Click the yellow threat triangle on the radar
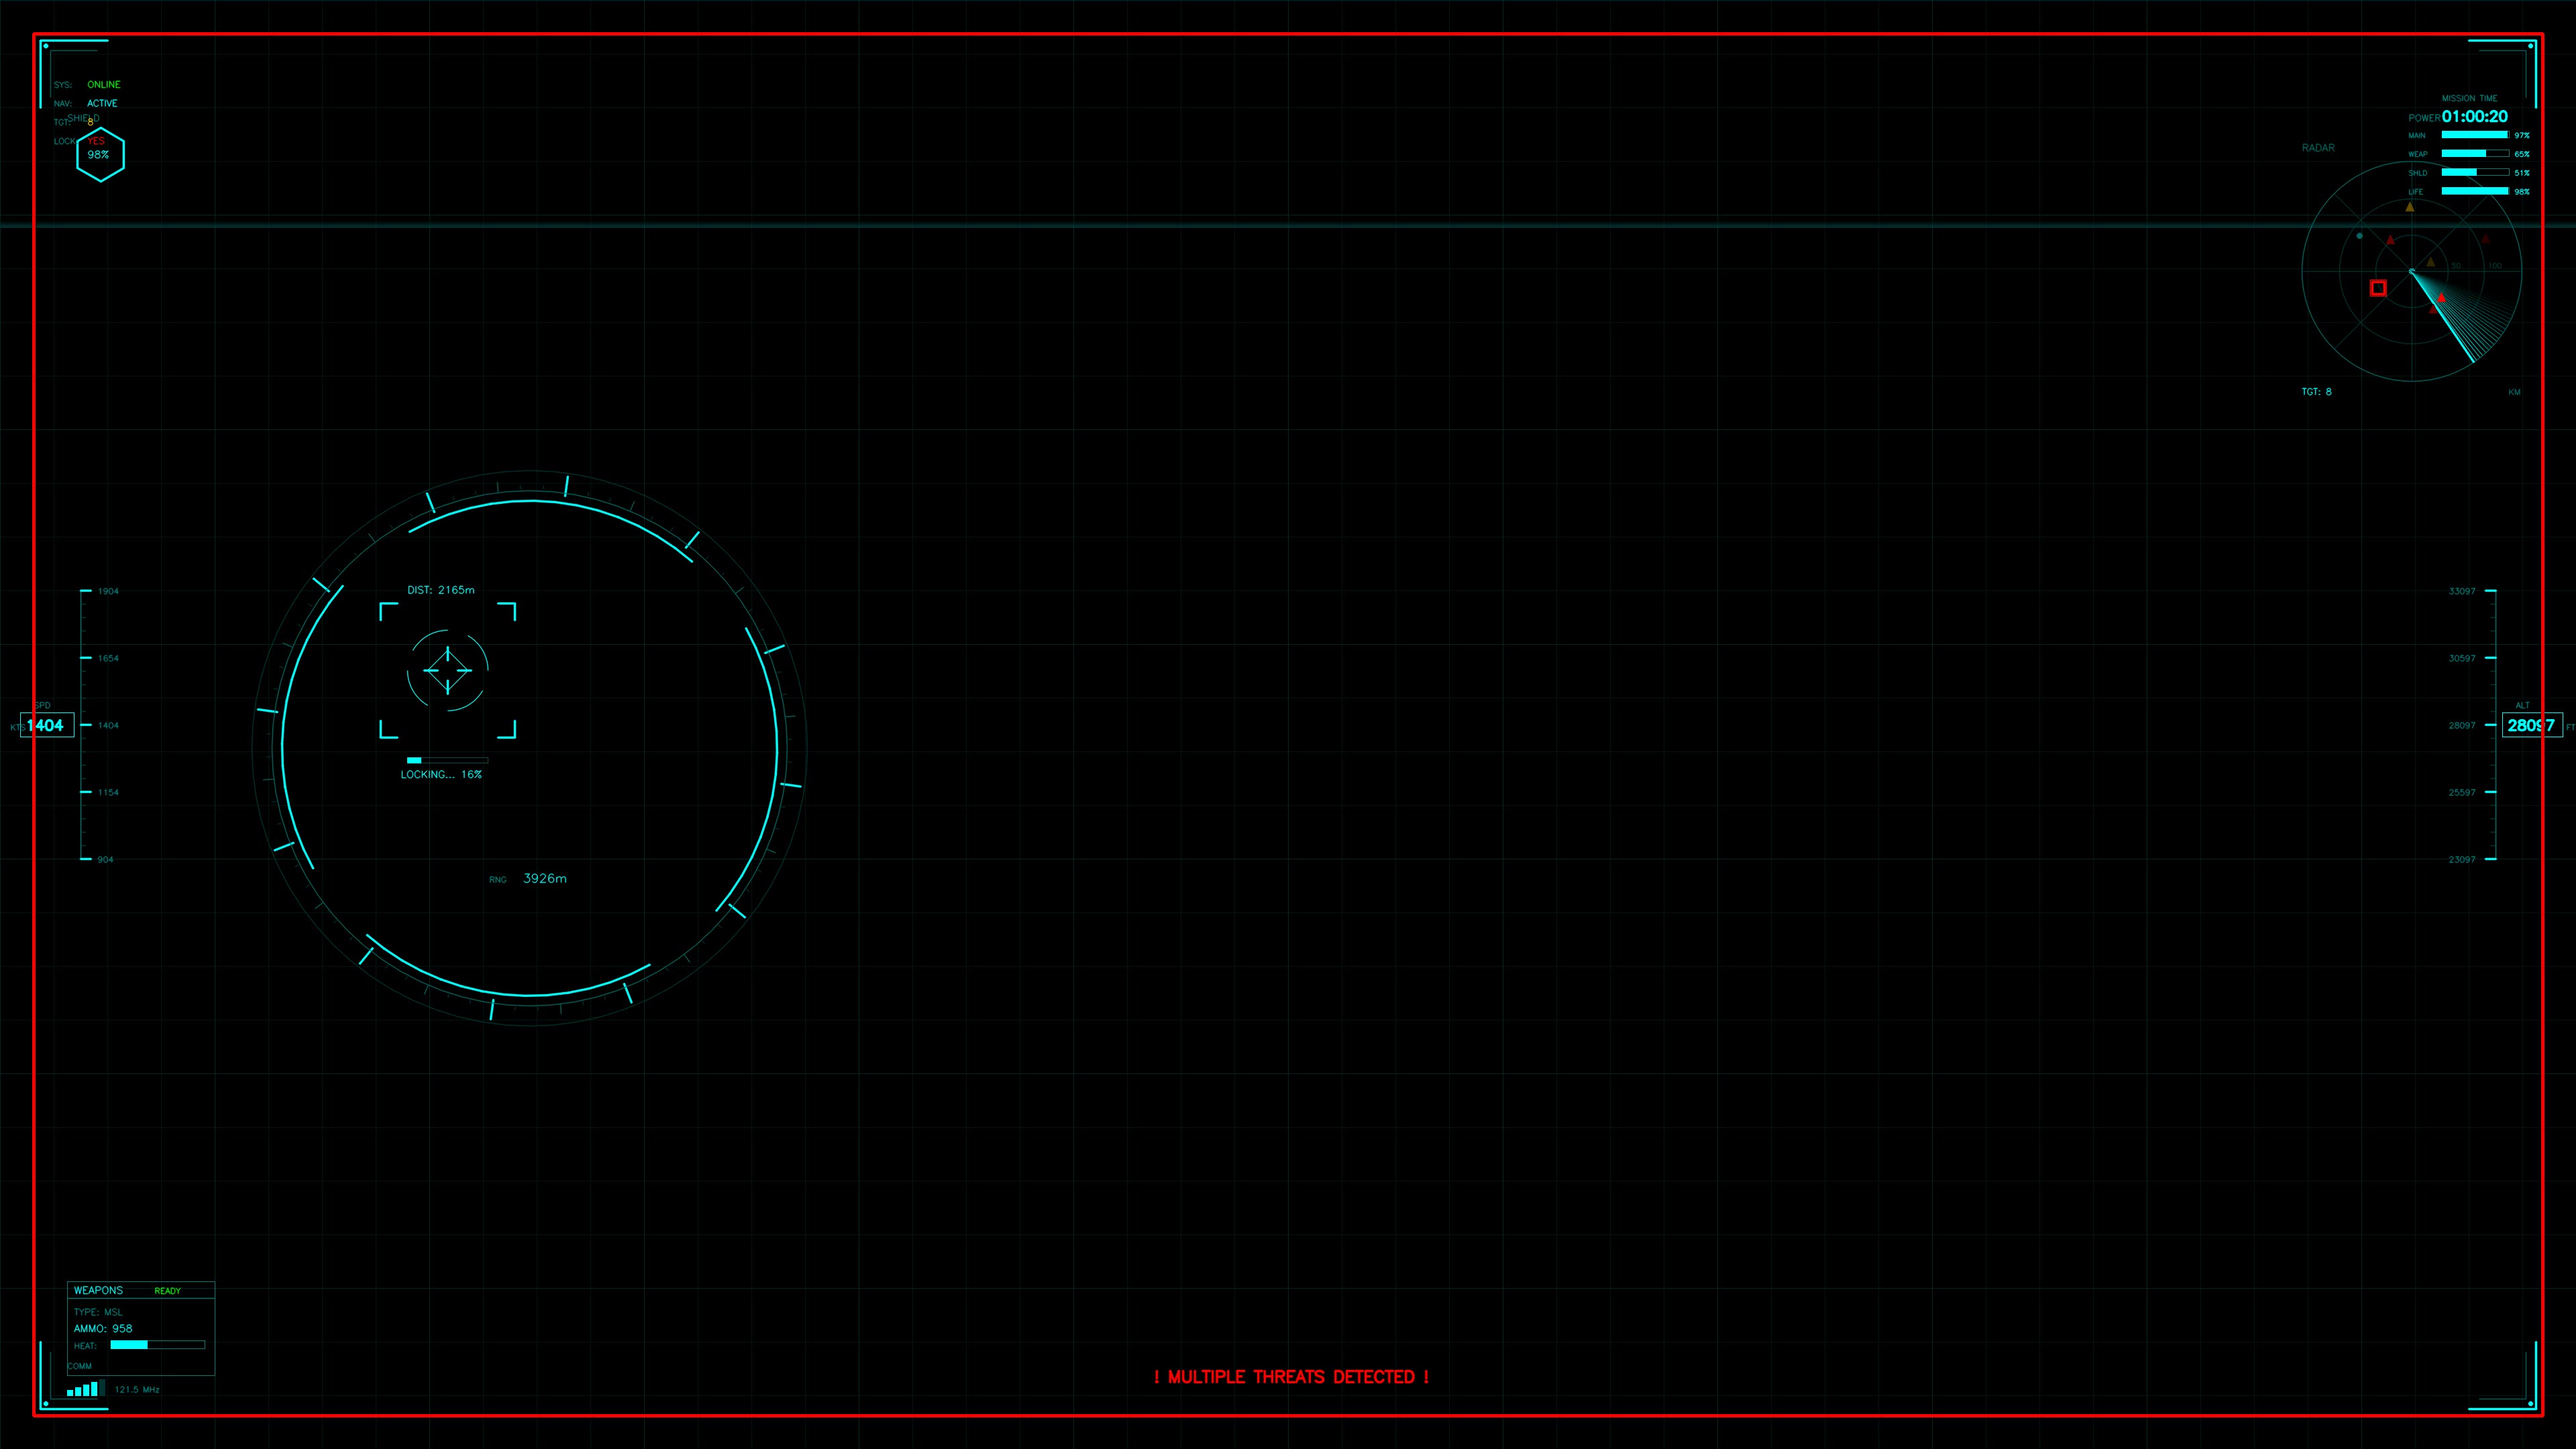The width and height of the screenshot is (2576, 1449). click(2410, 207)
